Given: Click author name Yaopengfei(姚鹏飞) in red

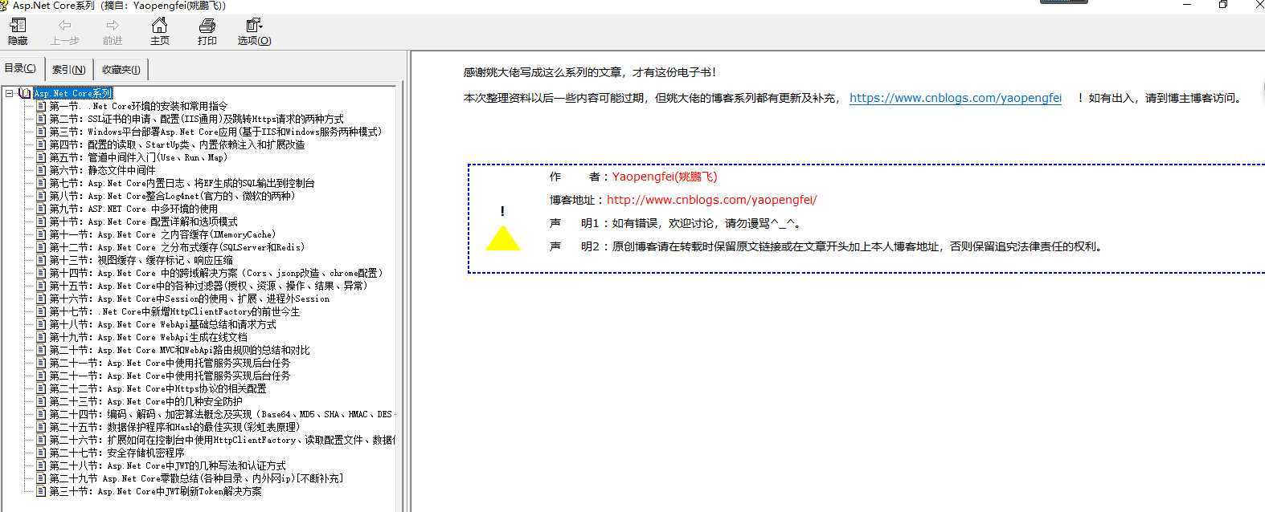Looking at the screenshot, I should 665,177.
